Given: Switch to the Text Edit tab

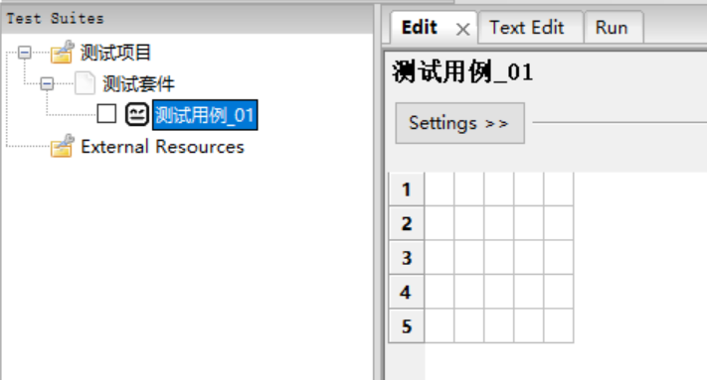Looking at the screenshot, I should pos(527,28).
